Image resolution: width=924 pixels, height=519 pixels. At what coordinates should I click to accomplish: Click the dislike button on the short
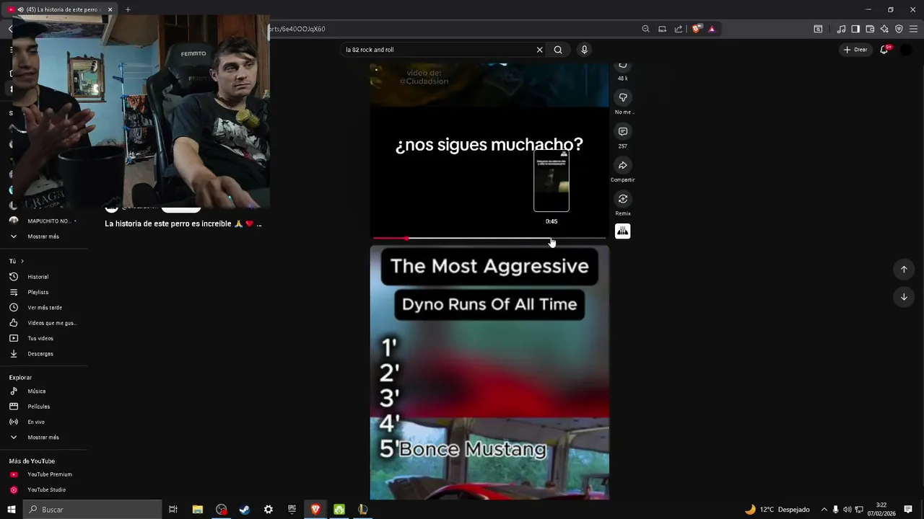pyautogui.click(x=623, y=97)
